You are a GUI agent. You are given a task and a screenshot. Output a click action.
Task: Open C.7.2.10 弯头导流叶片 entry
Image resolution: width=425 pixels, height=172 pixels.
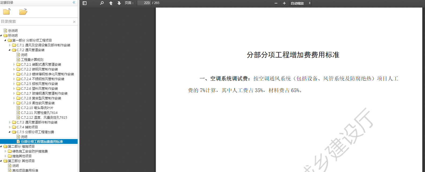point(37,108)
